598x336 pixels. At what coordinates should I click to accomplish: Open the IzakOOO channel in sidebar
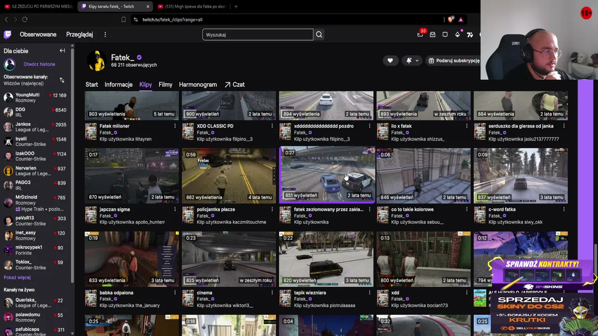[x=36, y=156]
